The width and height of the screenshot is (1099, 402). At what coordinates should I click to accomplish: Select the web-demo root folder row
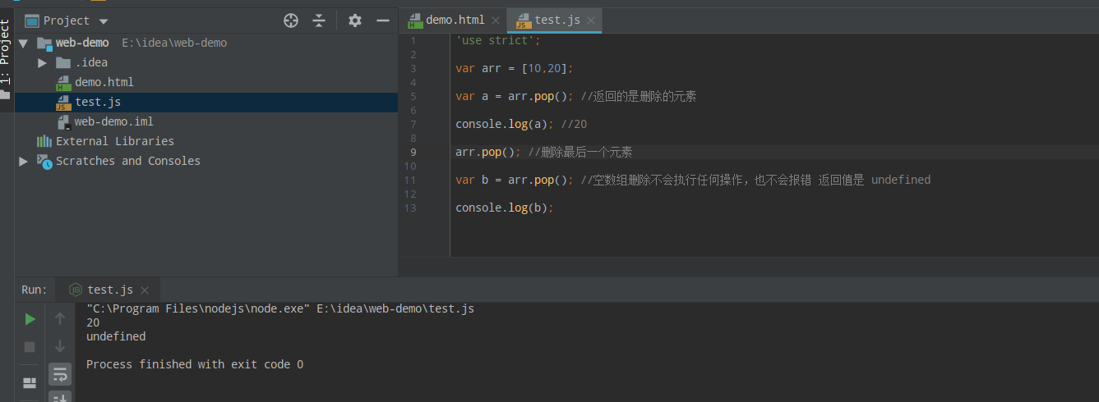(206, 43)
